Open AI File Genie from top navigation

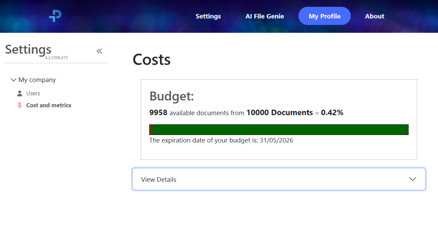tap(265, 16)
